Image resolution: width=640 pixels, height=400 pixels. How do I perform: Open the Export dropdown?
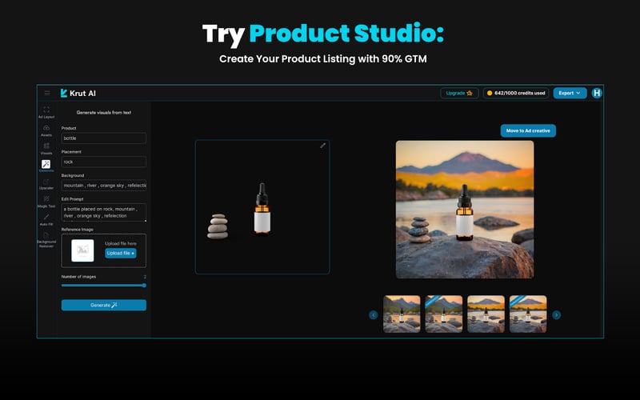570,93
